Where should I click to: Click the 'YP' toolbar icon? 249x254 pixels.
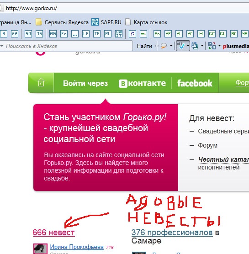coord(168,34)
